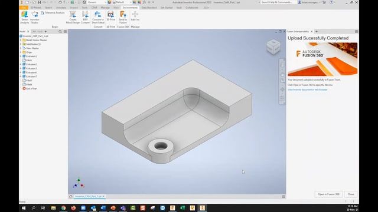Start Tolerance Analysis tool
Viewport: 378px width, 212px height.
point(53,13)
